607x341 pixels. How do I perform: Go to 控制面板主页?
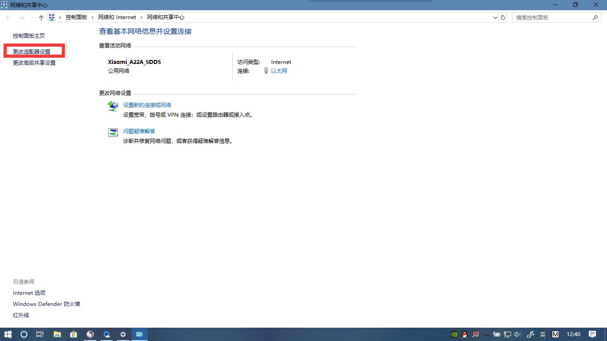(x=29, y=36)
